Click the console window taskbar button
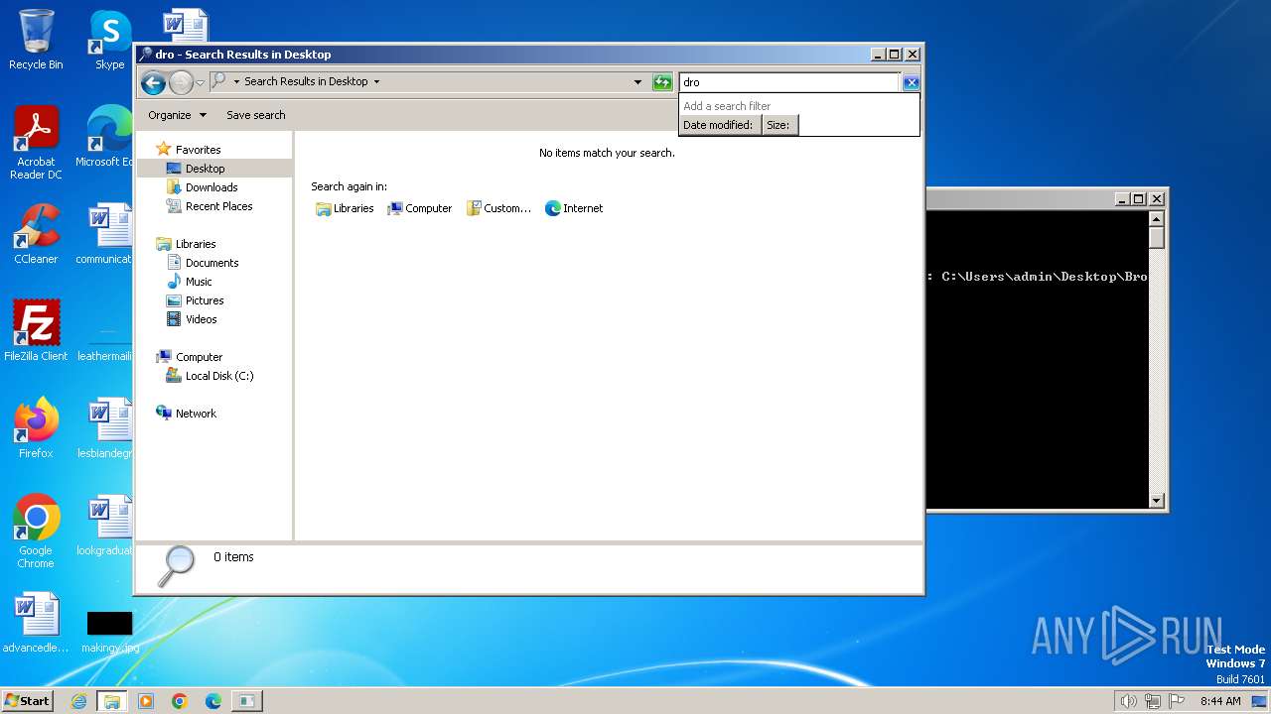The height and width of the screenshot is (714, 1271). click(x=246, y=701)
